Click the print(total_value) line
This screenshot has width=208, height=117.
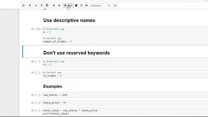point(56,114)
